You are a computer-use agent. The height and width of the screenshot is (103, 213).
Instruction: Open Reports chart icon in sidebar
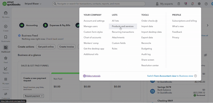pyautogui.click(x=6, y=69)
